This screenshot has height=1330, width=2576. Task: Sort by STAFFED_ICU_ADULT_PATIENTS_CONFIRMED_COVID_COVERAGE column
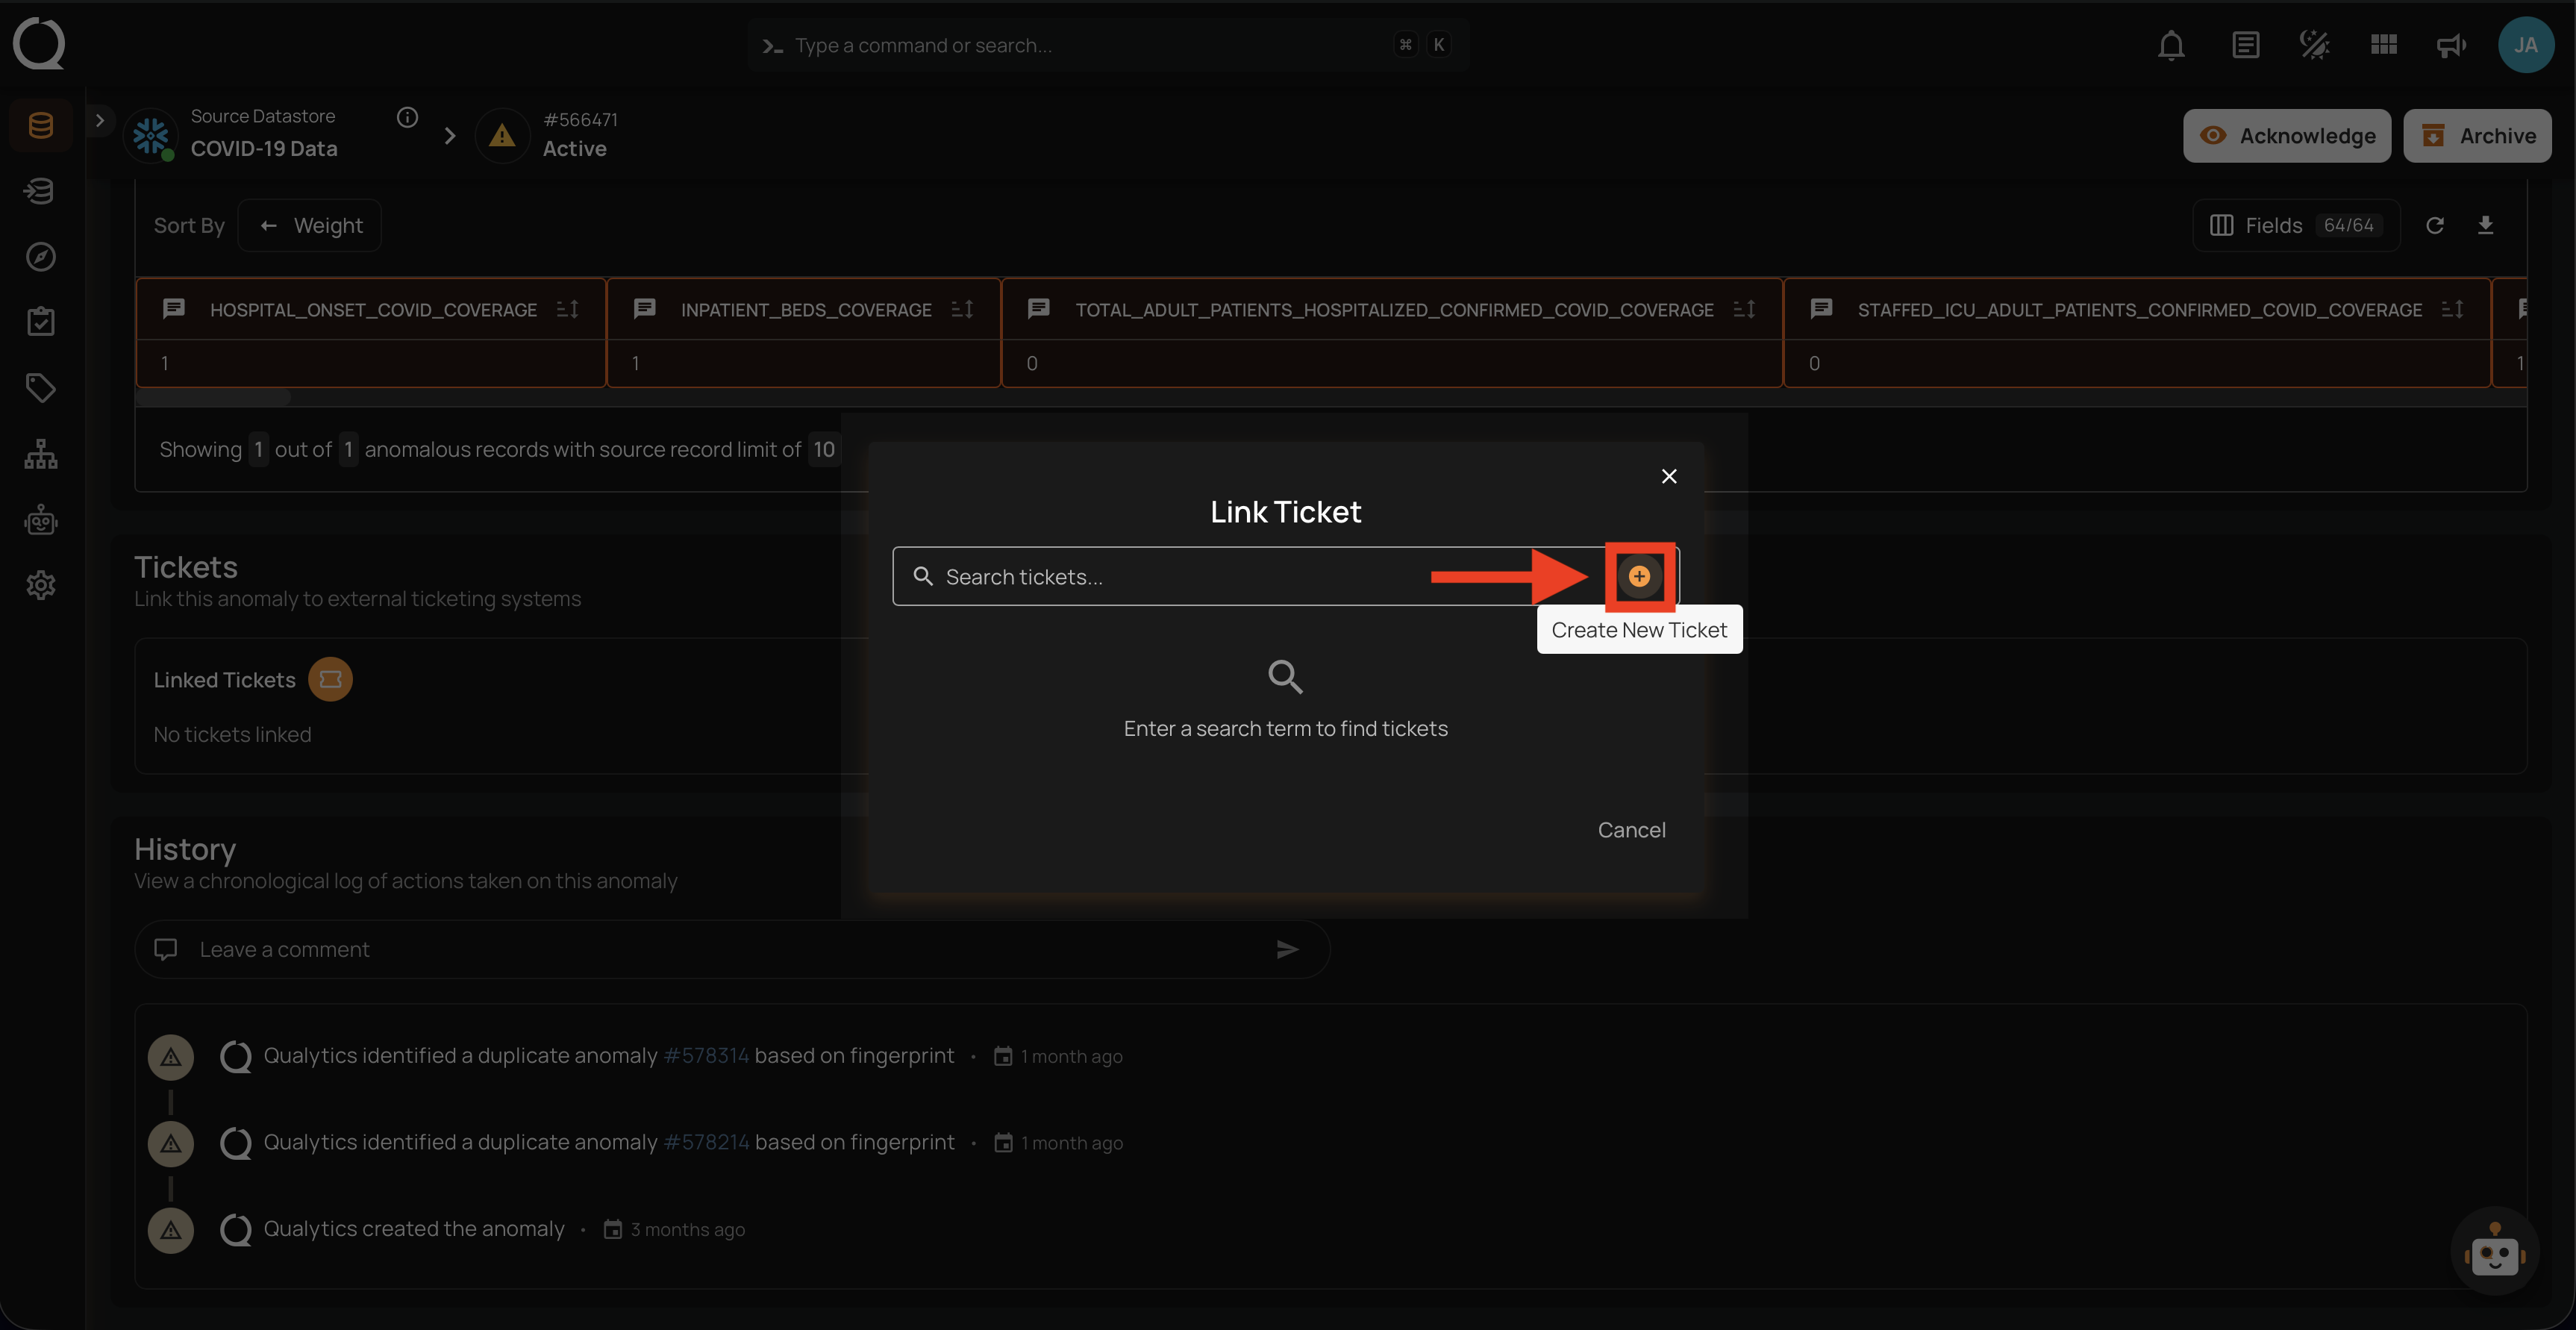point(2452,309)
